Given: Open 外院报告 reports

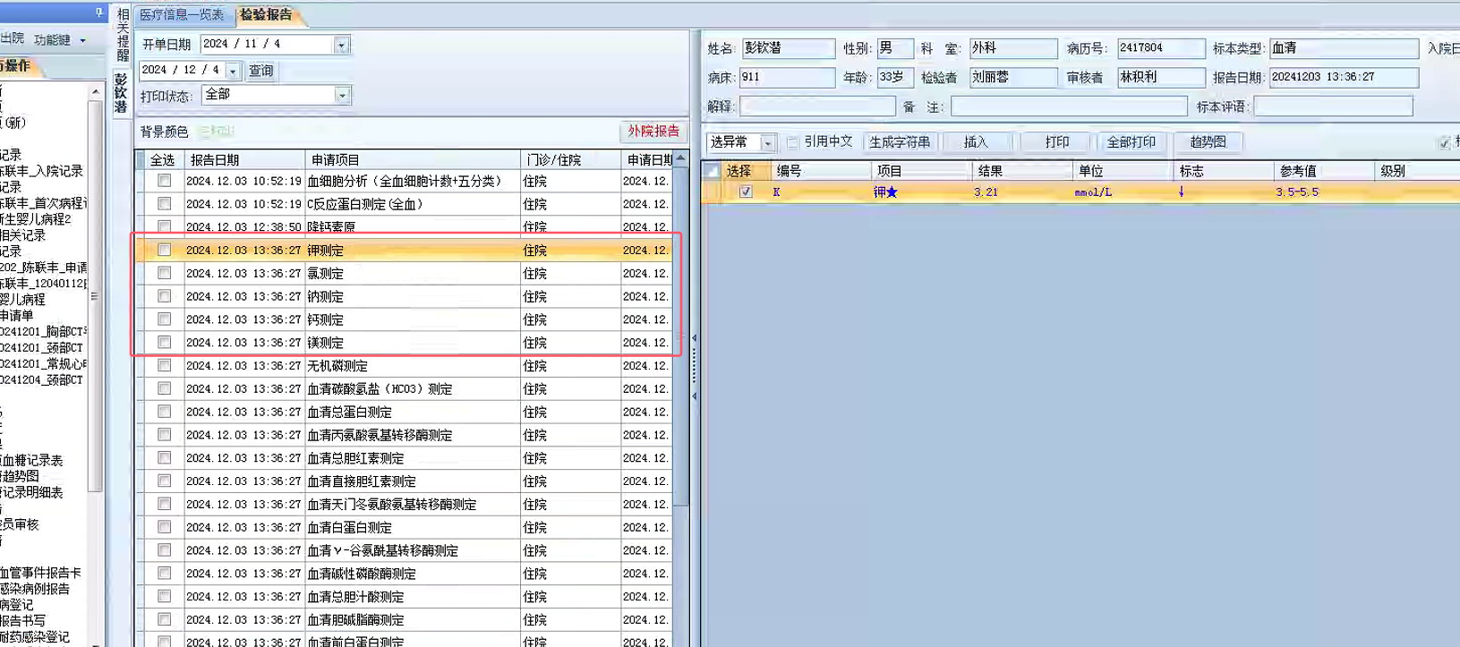Looking at the screenshot, I should pyautogui.click(x=653, y=131).
